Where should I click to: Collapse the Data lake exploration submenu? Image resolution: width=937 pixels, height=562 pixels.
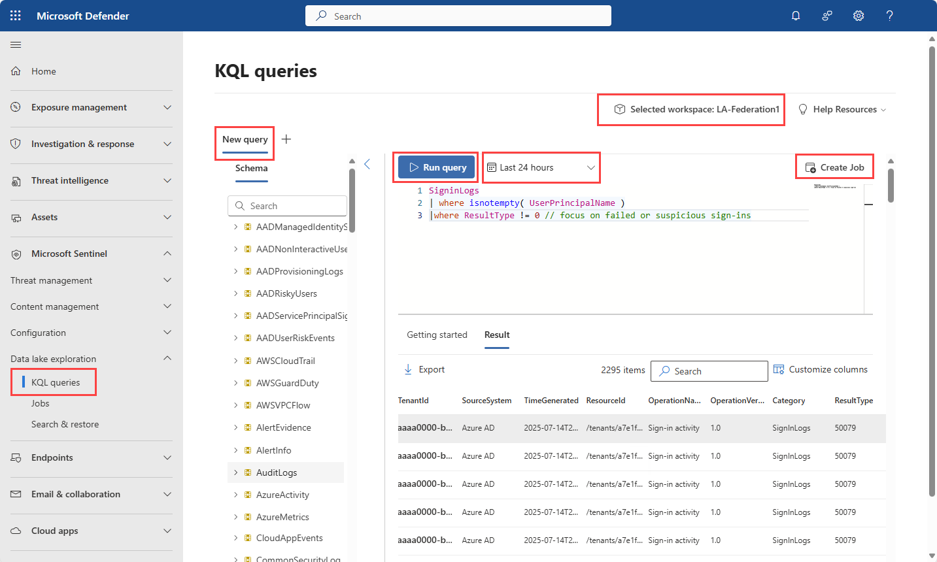click(167, 358)
